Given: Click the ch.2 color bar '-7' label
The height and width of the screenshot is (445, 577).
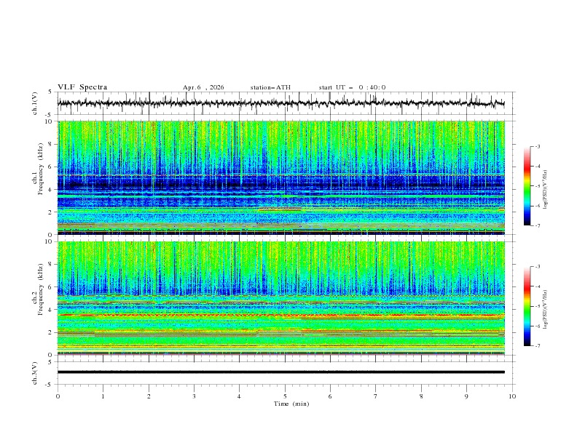Looking at the screenshot, I should [x=537, y=346].
